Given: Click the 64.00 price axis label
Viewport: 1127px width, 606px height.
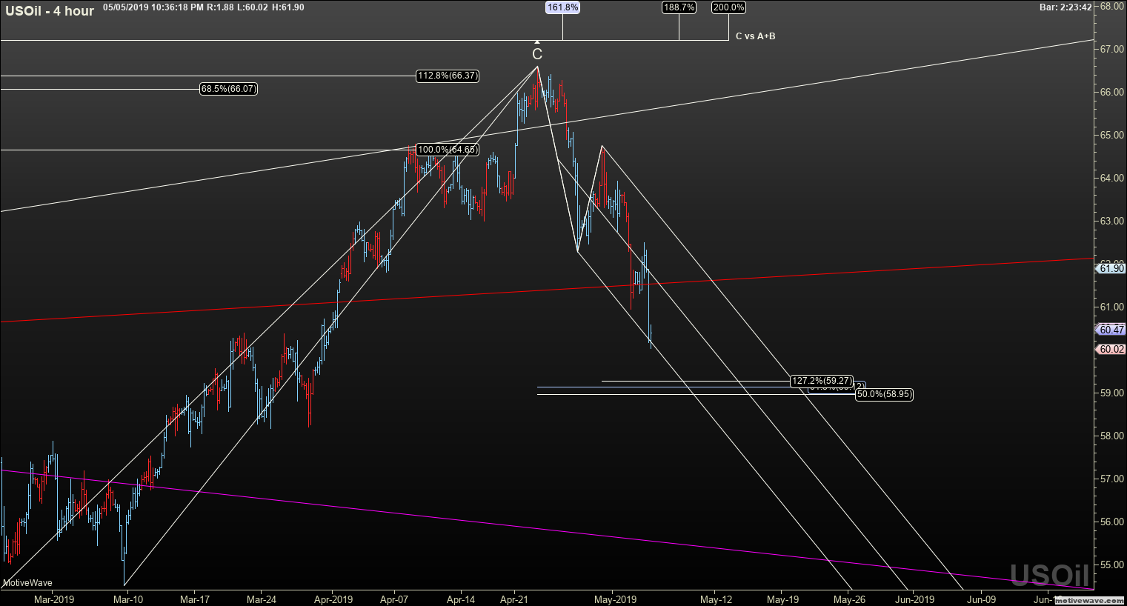Looking at the screenshot, I should click(1112, 178).
